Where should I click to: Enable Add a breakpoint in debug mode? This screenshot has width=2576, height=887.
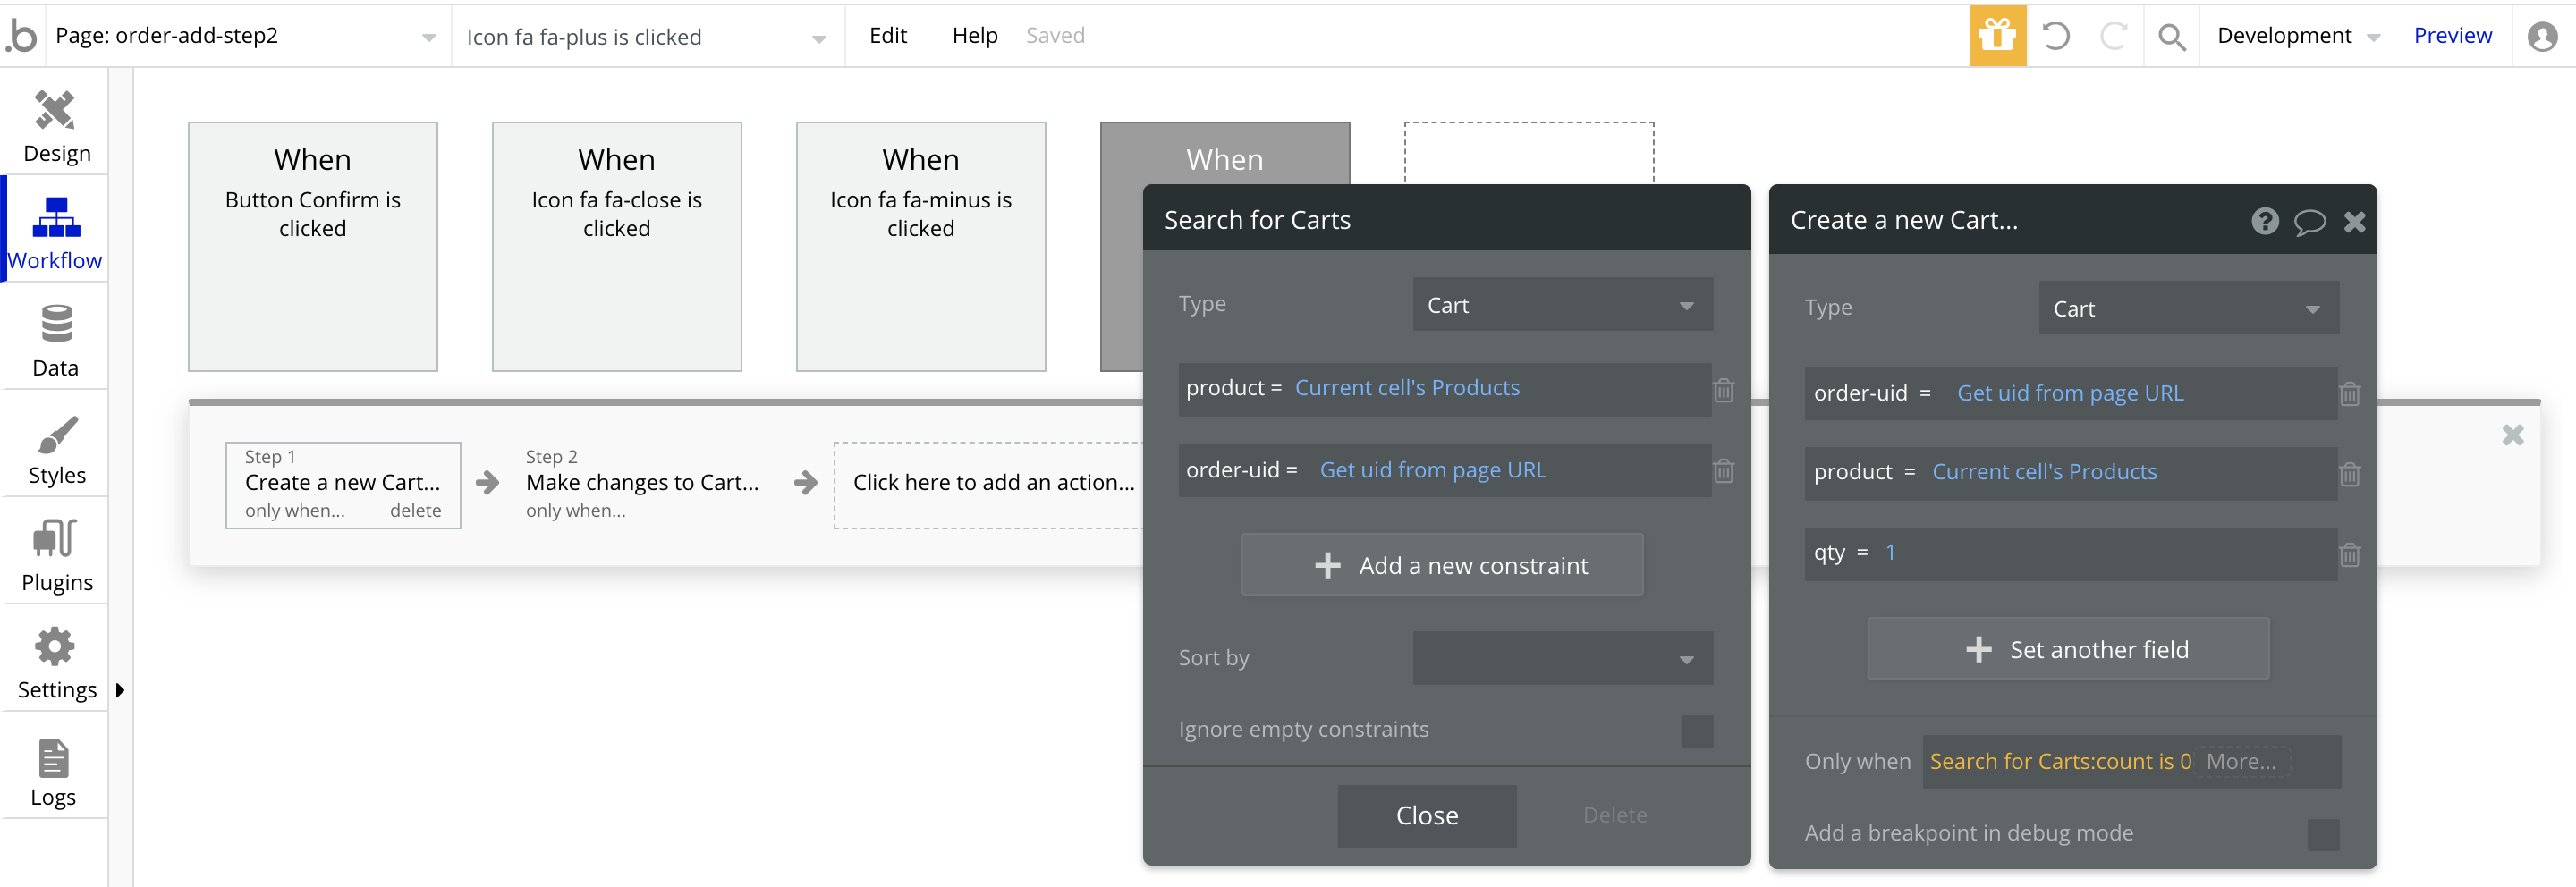coord(2322,834)
